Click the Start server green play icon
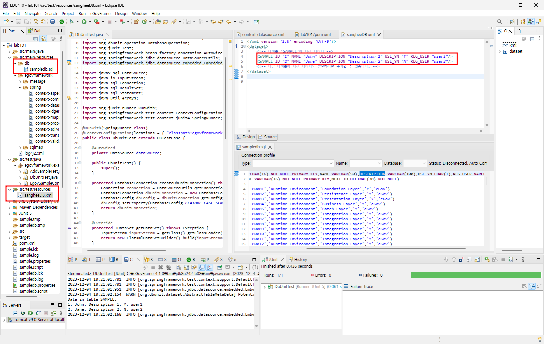The height and width of the screenshot is (344, 544). pyautogui.click(x=30, y=313)
